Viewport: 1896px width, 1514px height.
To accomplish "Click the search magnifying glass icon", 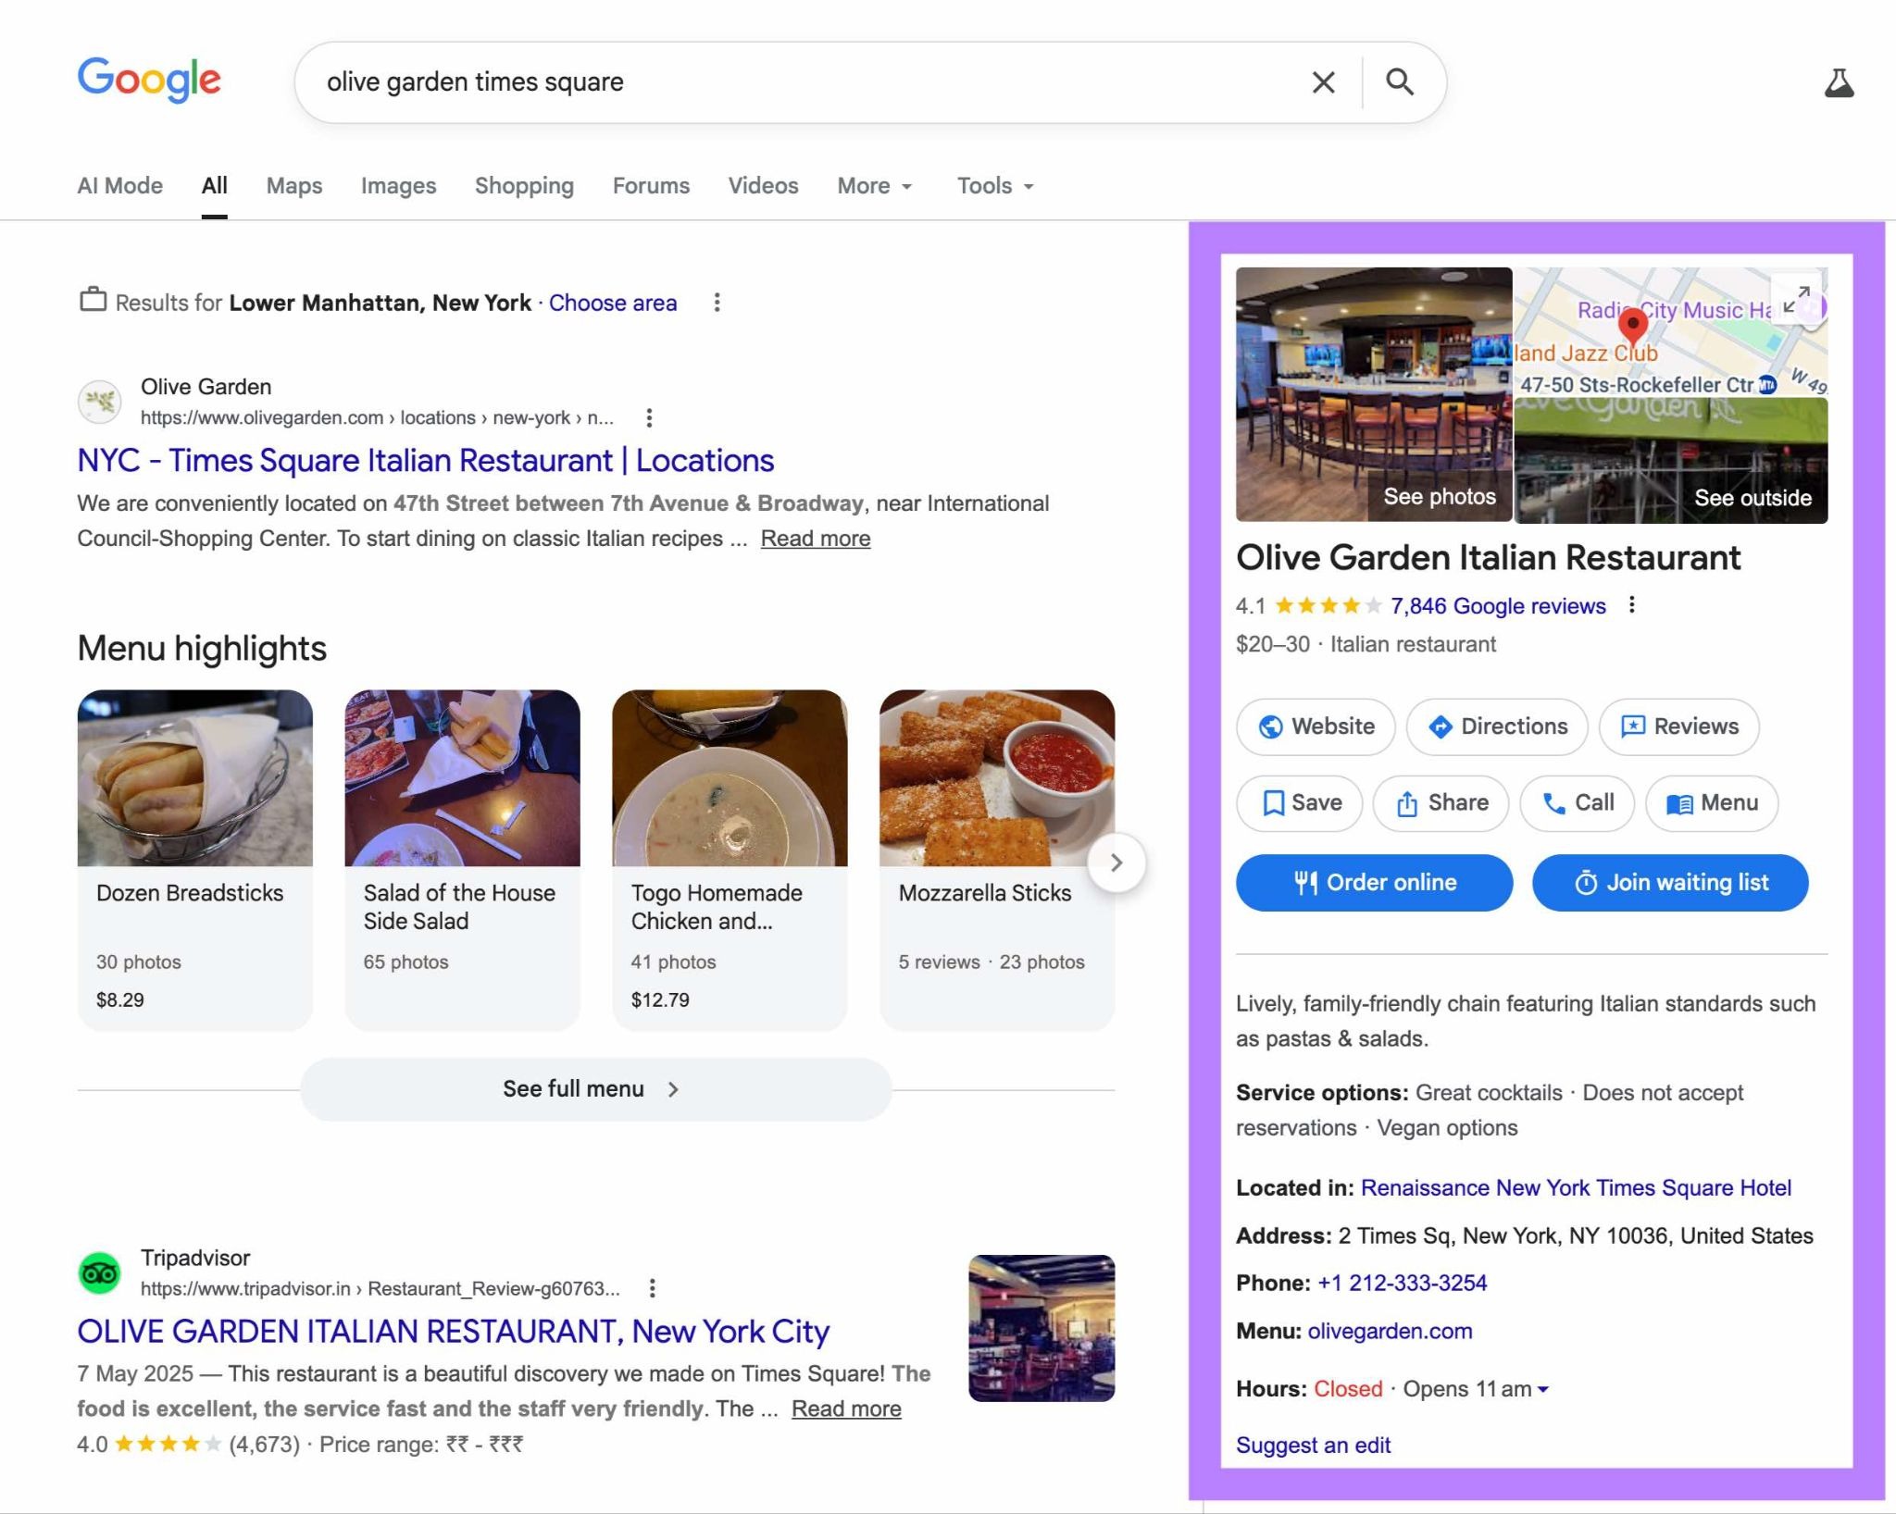I will (x=1400, y=81).
